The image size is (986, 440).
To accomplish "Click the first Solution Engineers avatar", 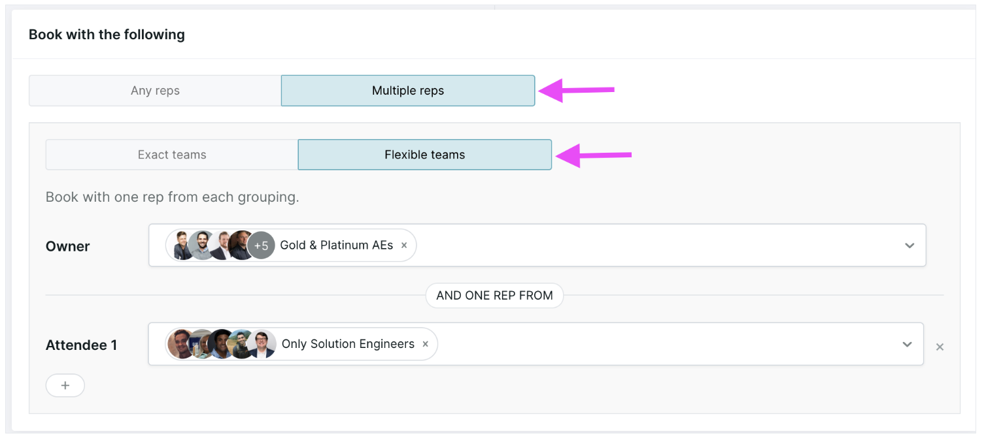I will click(x=180, y=344).
